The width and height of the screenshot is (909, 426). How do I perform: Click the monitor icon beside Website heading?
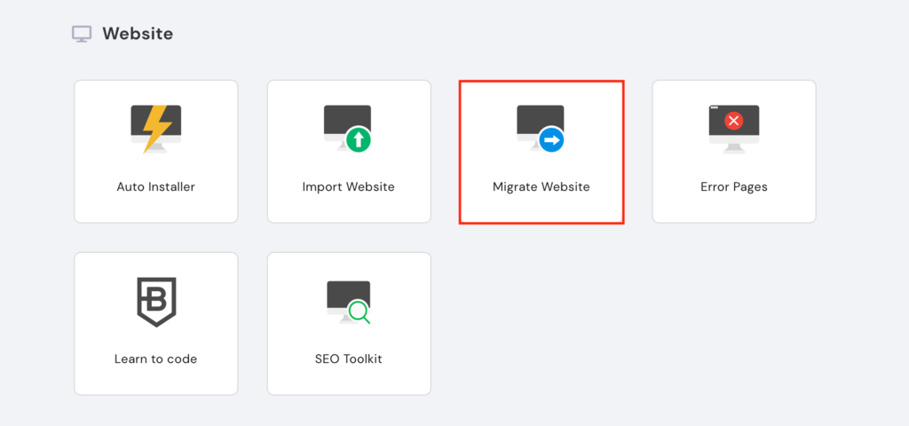click(81, 35)
